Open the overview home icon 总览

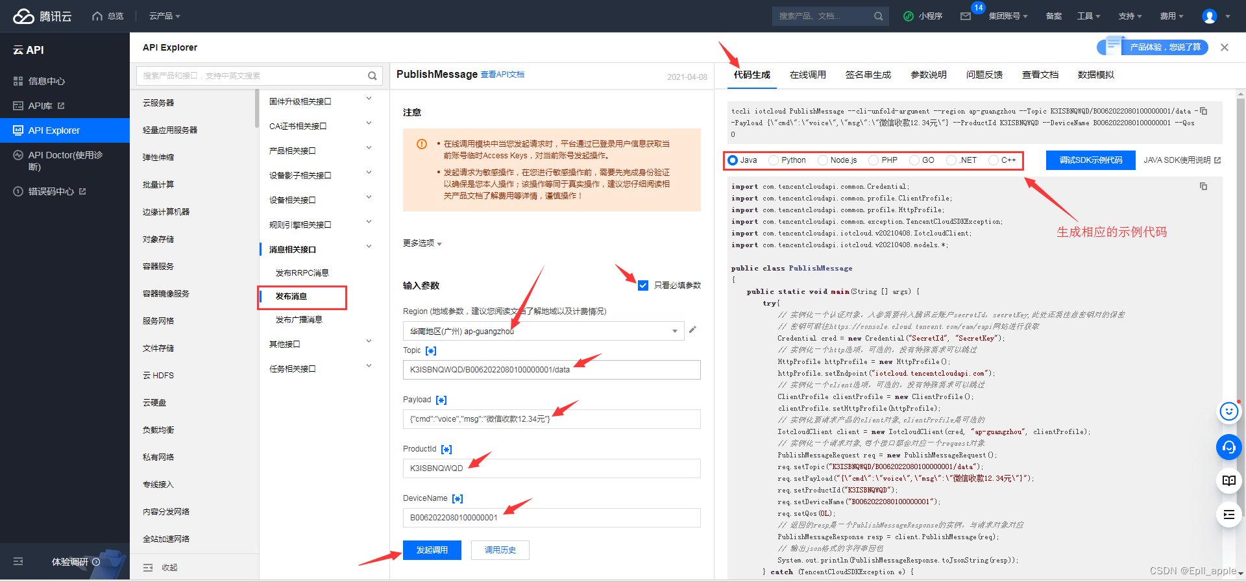(97, 16)
